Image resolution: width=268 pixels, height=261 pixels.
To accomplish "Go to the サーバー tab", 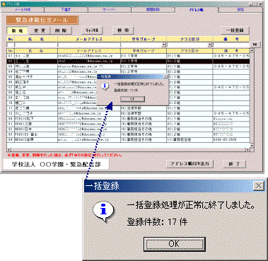I will pos(109,10).
